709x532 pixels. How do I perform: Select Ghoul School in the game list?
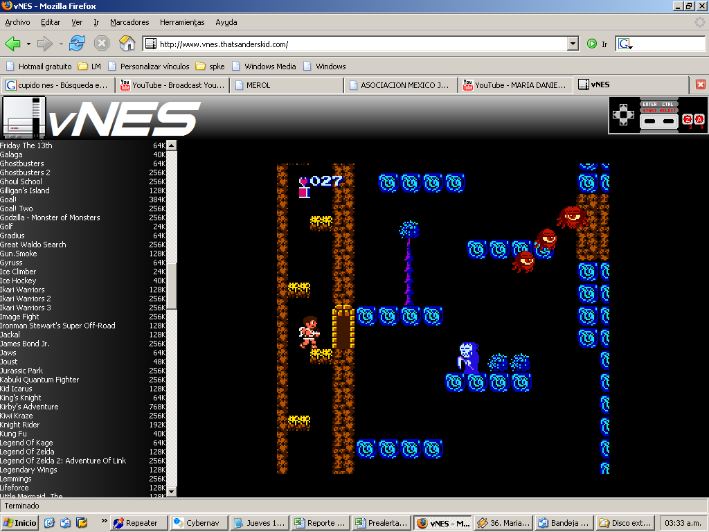click(83, 181)
